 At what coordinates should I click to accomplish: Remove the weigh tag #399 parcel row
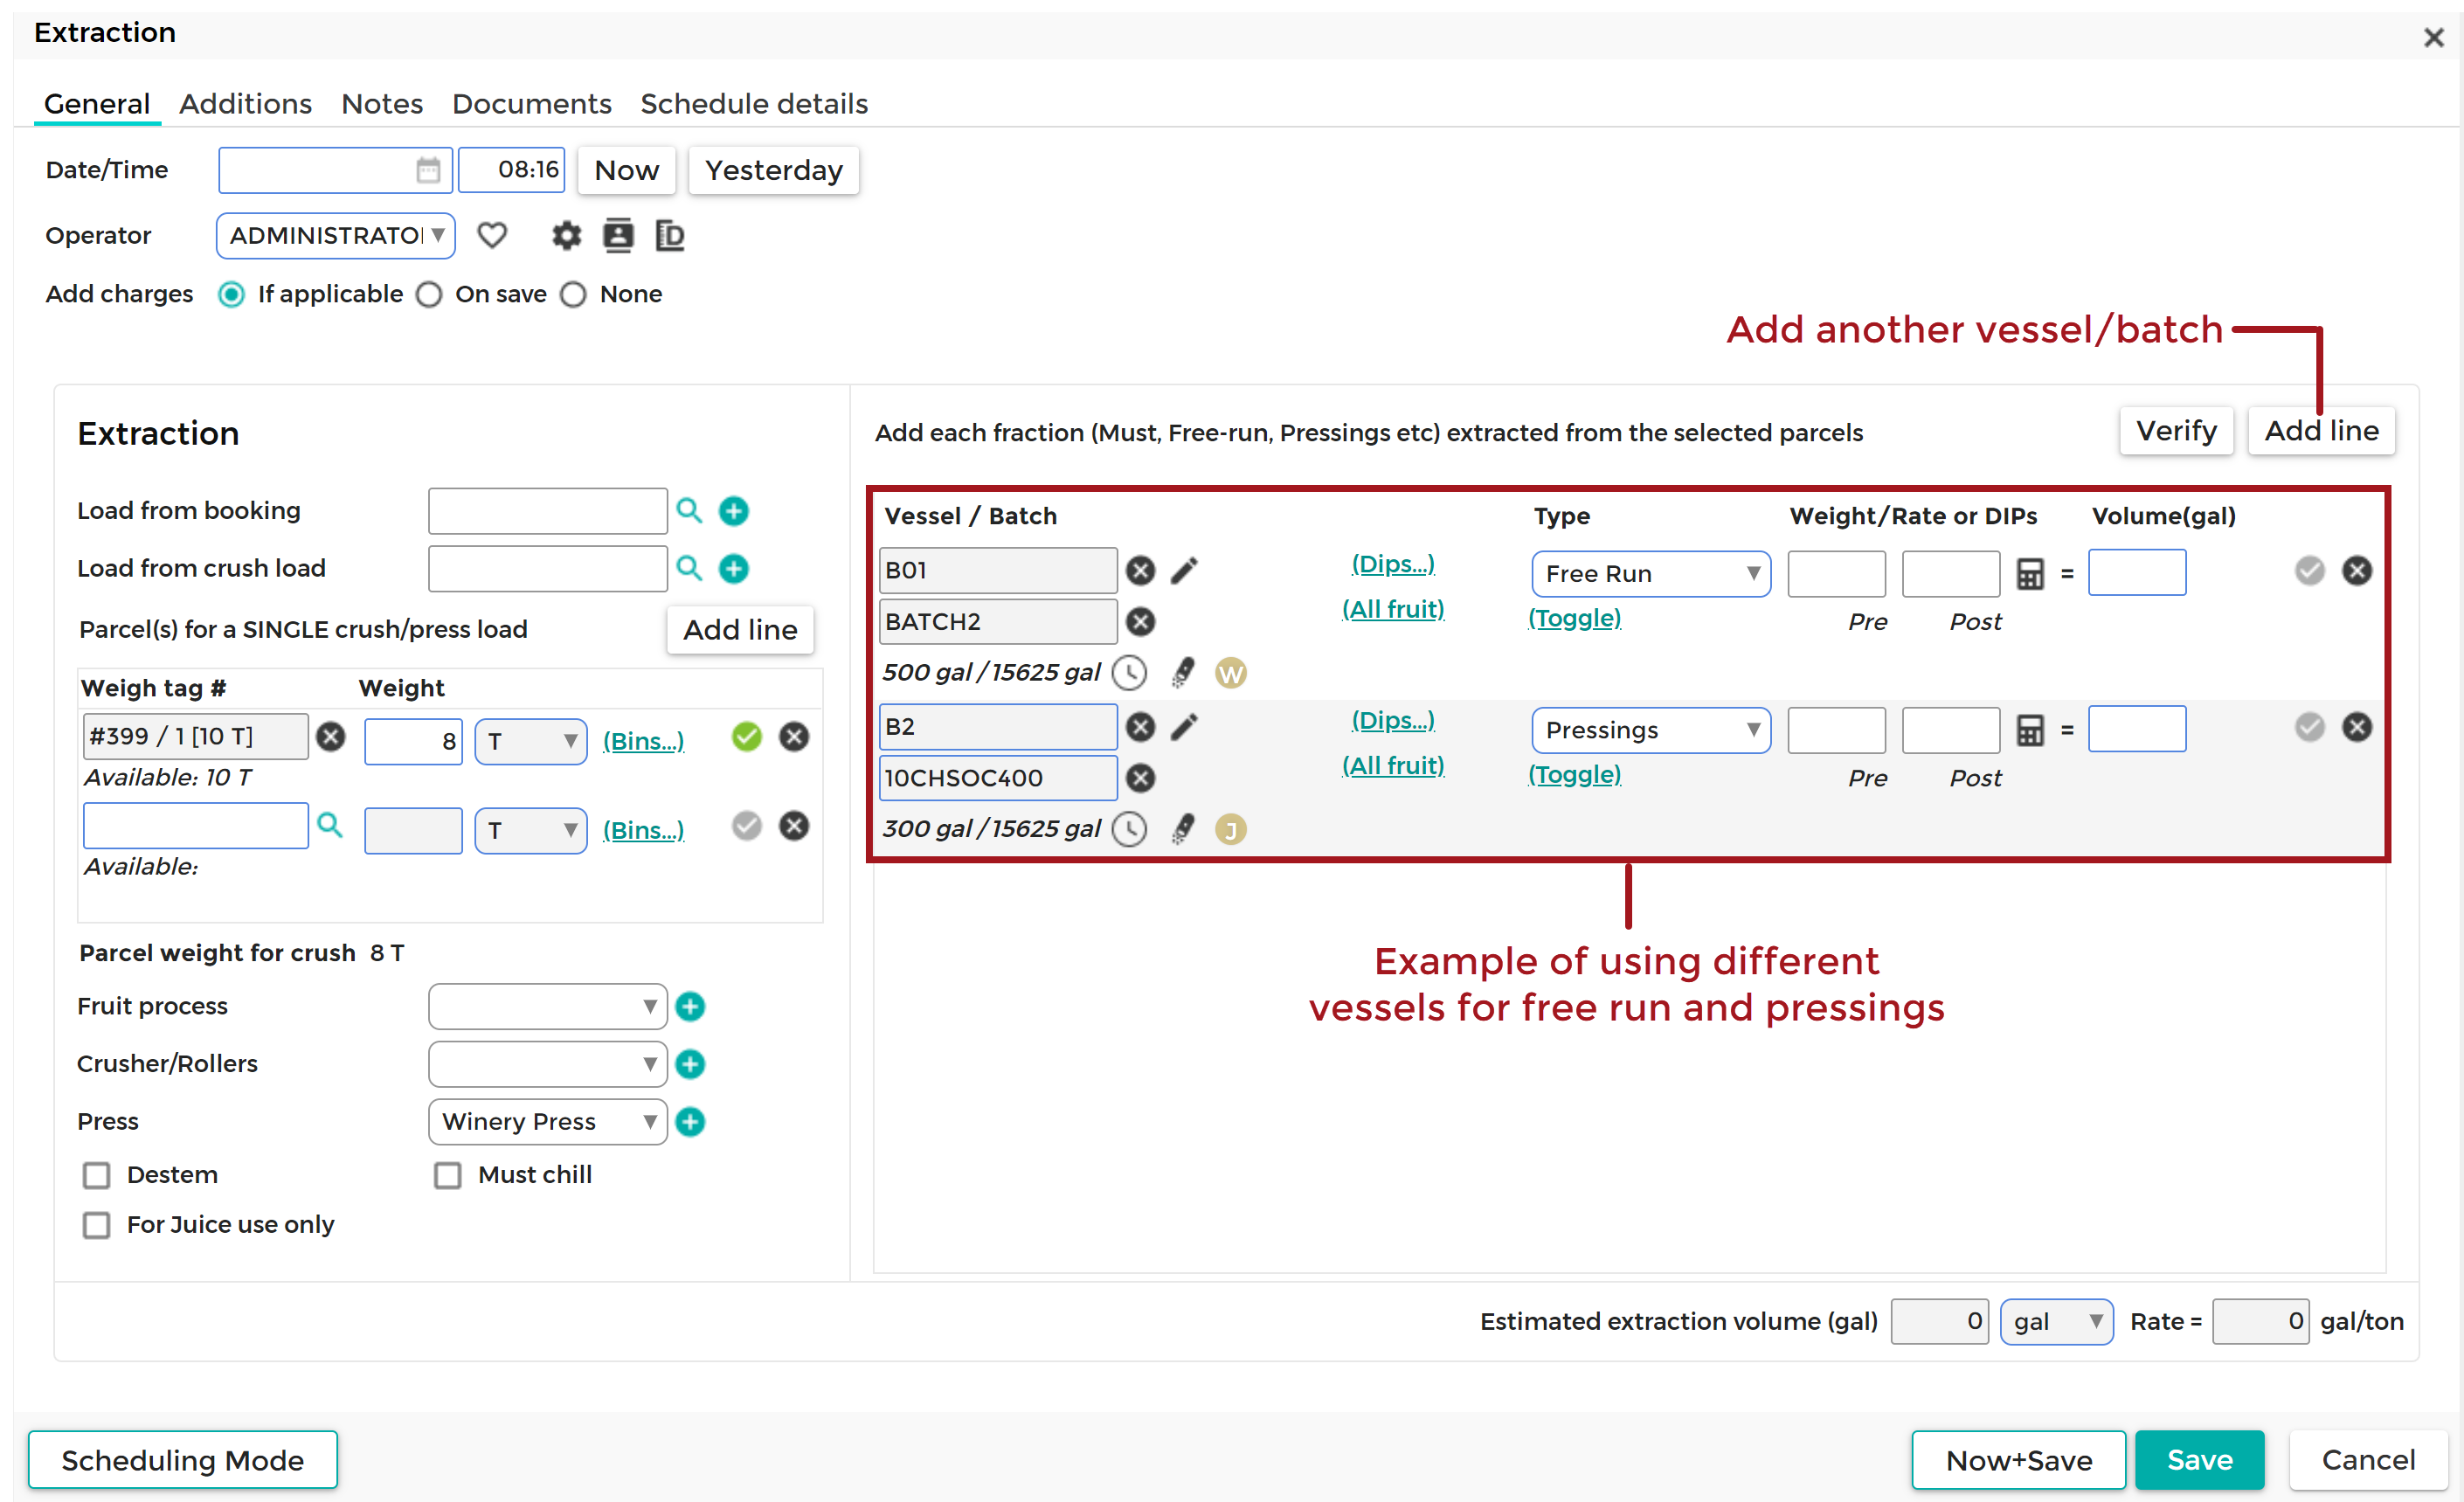(794, 737)
